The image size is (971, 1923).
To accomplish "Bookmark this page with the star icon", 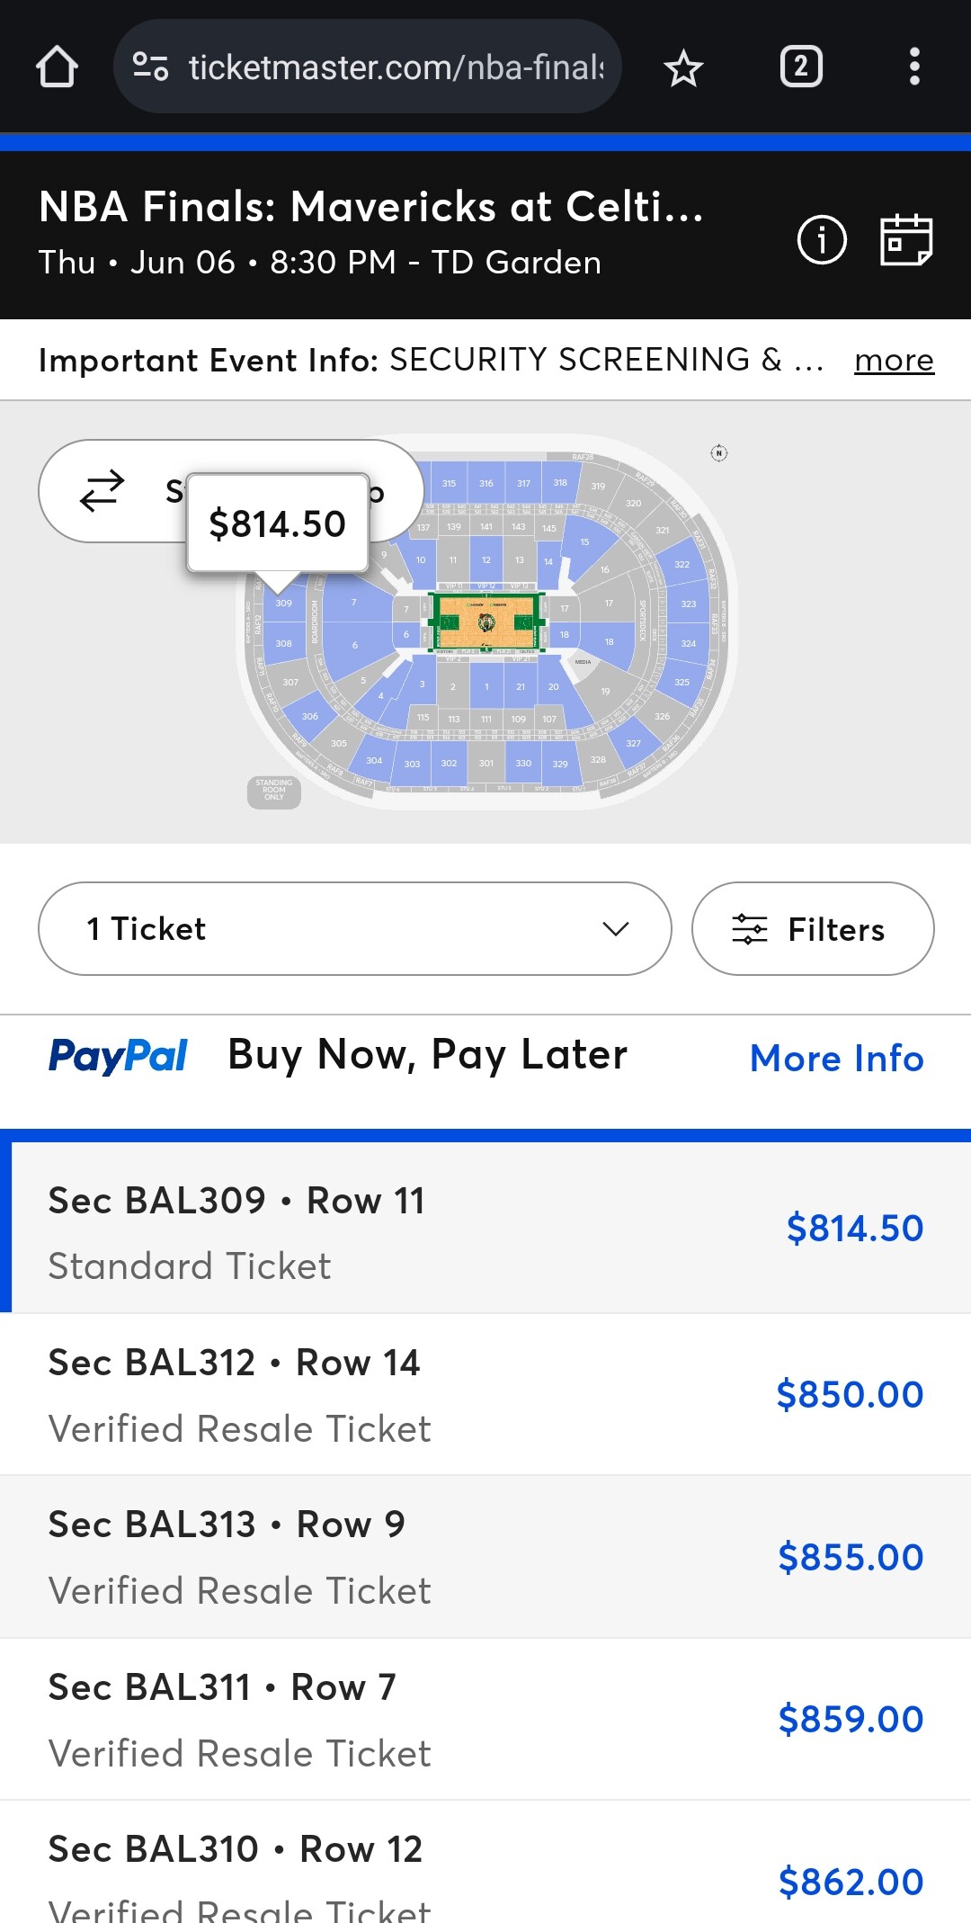I will click(x=683, y=68).
